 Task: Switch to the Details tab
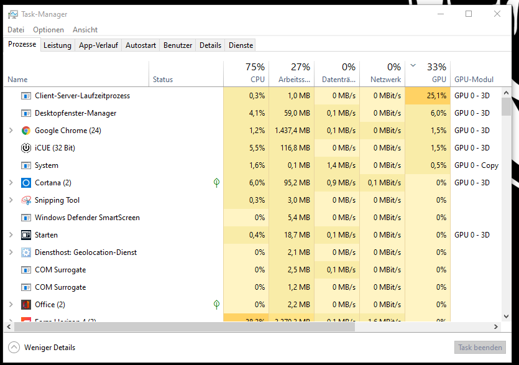coord(210,45)
